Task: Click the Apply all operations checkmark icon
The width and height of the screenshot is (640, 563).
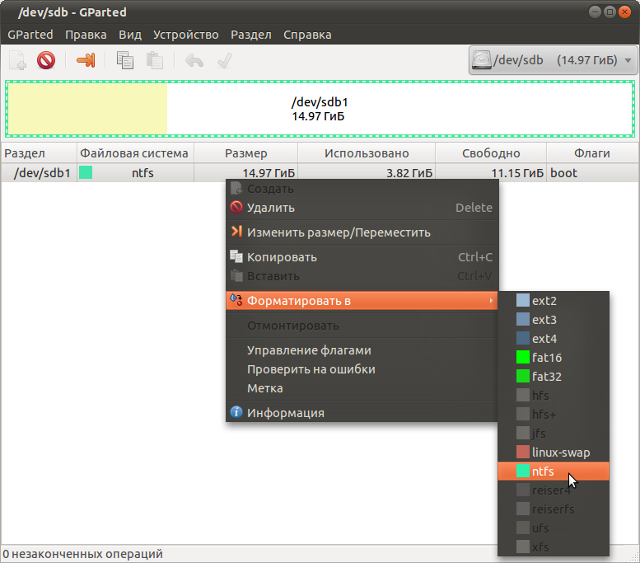Action: pyautogui.click(x=225, y=60)
